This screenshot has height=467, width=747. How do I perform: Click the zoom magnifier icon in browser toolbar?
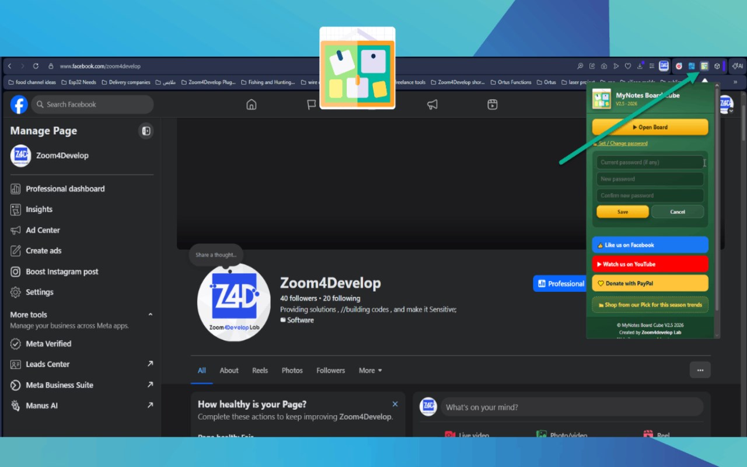[x=580, y=66]
